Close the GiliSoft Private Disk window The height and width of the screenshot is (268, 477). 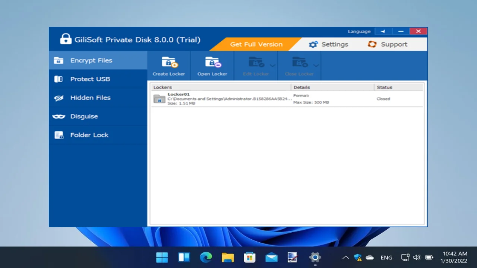click(x=418, y=31)
